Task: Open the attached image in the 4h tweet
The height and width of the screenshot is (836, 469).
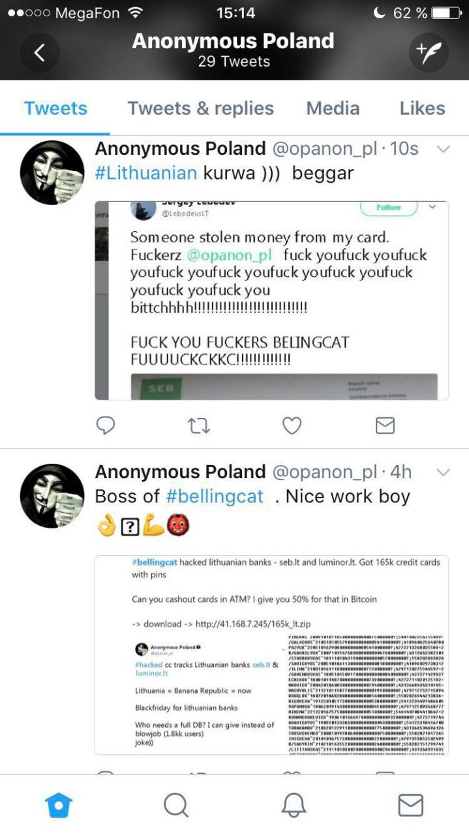Action: [271, 655]
